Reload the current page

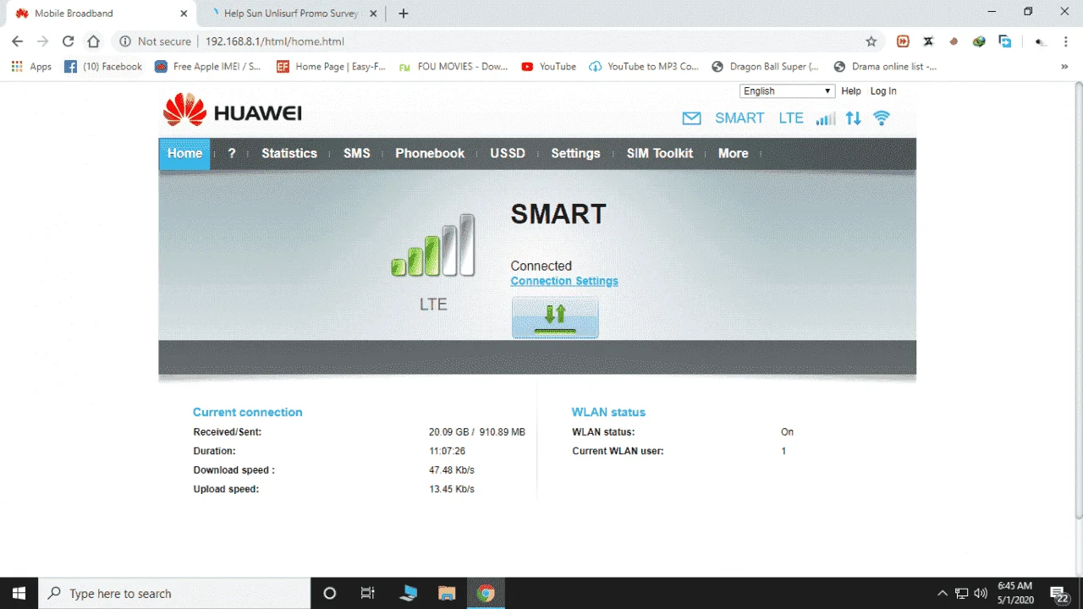click(x=69, y=41)
